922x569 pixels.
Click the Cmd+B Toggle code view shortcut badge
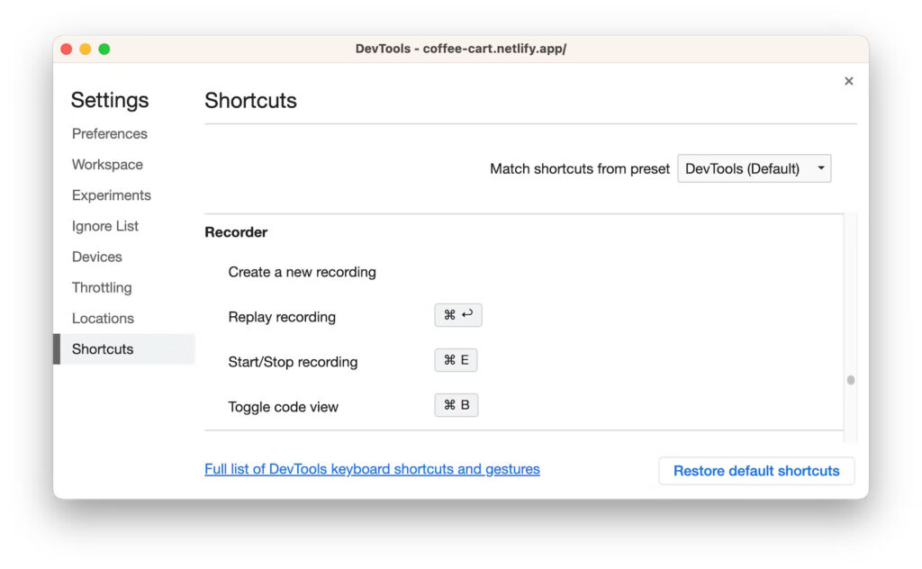click(456, 405)
